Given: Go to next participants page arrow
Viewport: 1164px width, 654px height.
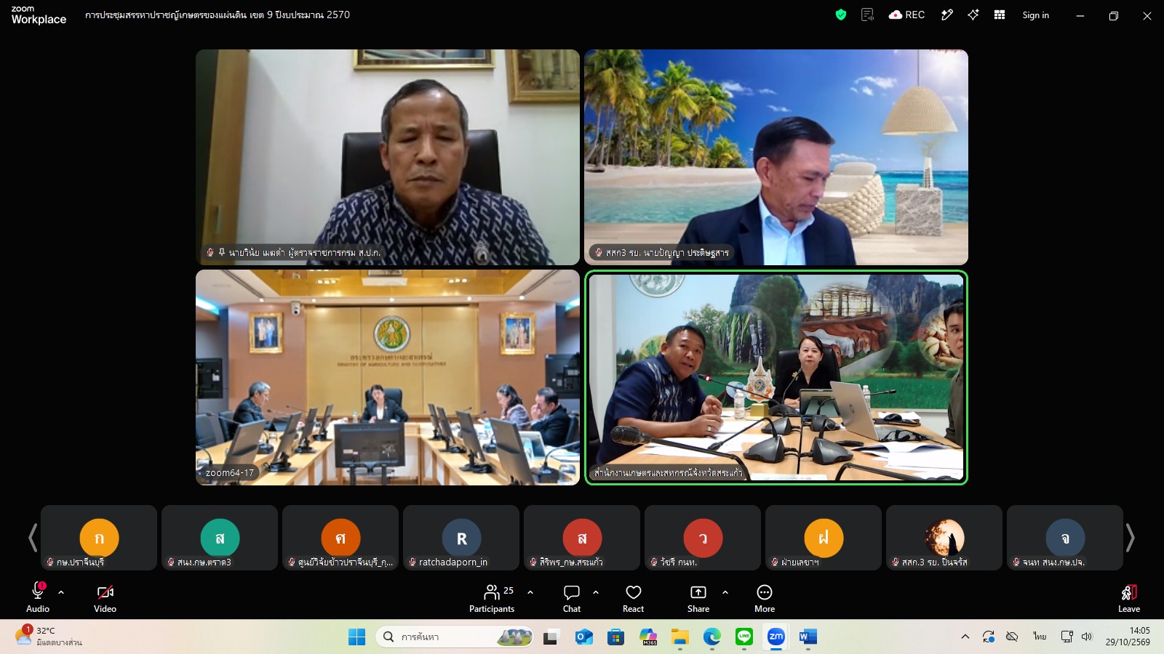Looking at the screenshot, I should coord(1130,538).
